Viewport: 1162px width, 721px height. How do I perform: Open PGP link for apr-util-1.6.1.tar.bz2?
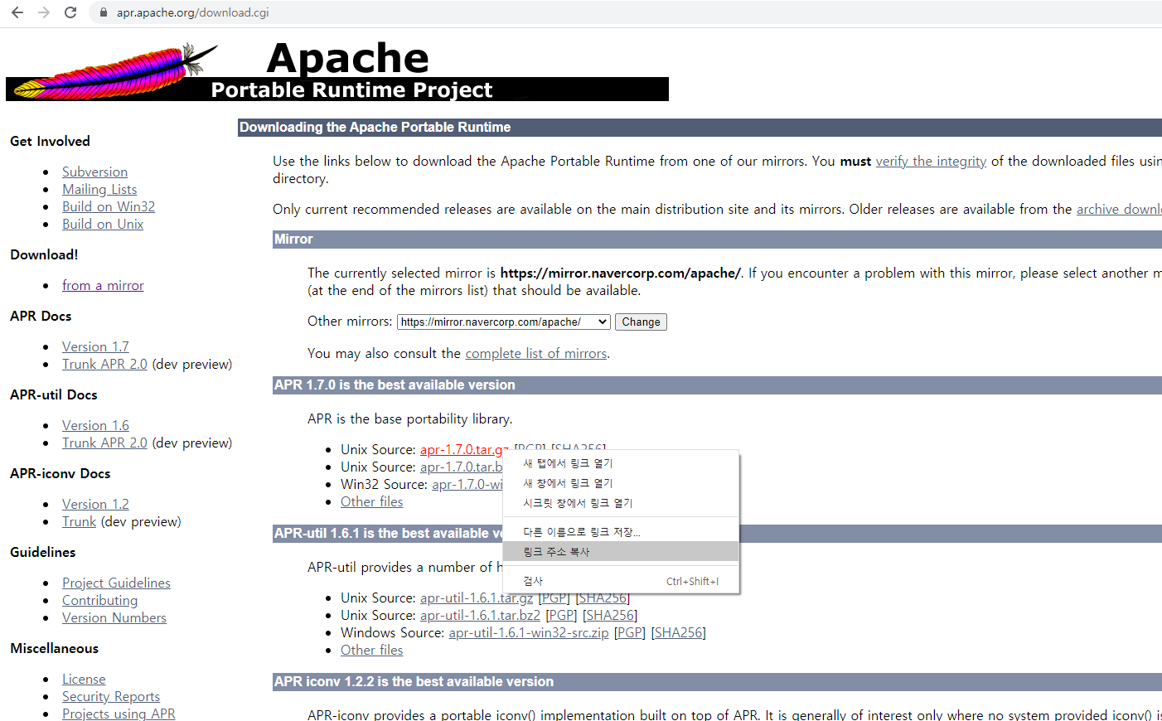click(561, 615)
